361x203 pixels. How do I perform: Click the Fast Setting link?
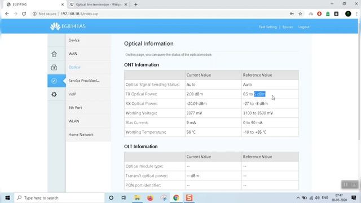[267, 27]
